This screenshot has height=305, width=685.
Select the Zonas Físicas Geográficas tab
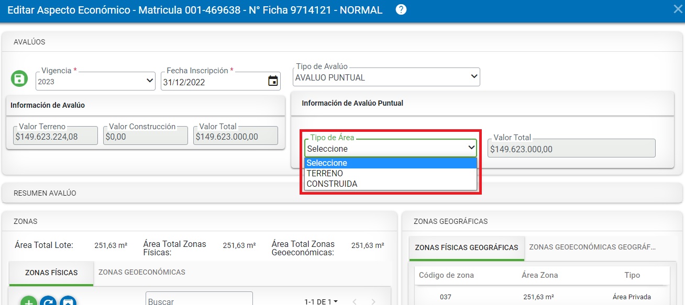tap(466, 247)
